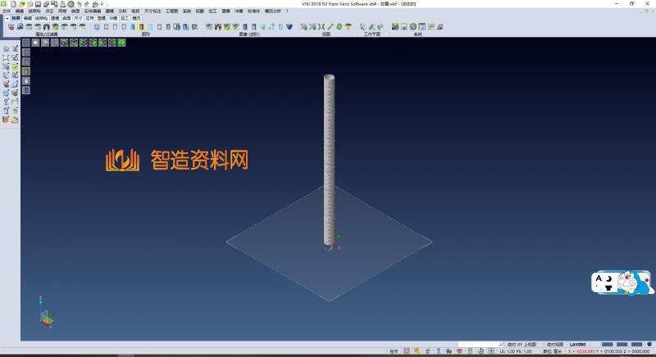
Task: Click the open folder icon in title bar
Action: click(22, 4)
